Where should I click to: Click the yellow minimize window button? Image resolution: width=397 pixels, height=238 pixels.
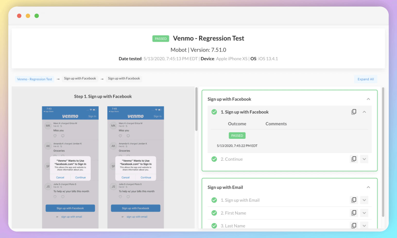pos(28,16)
